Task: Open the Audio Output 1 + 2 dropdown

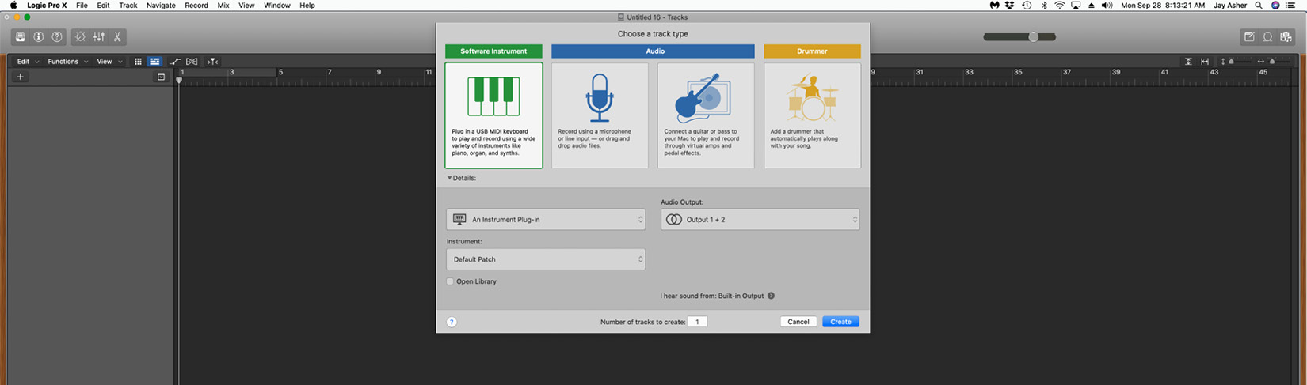Action: 760,220
